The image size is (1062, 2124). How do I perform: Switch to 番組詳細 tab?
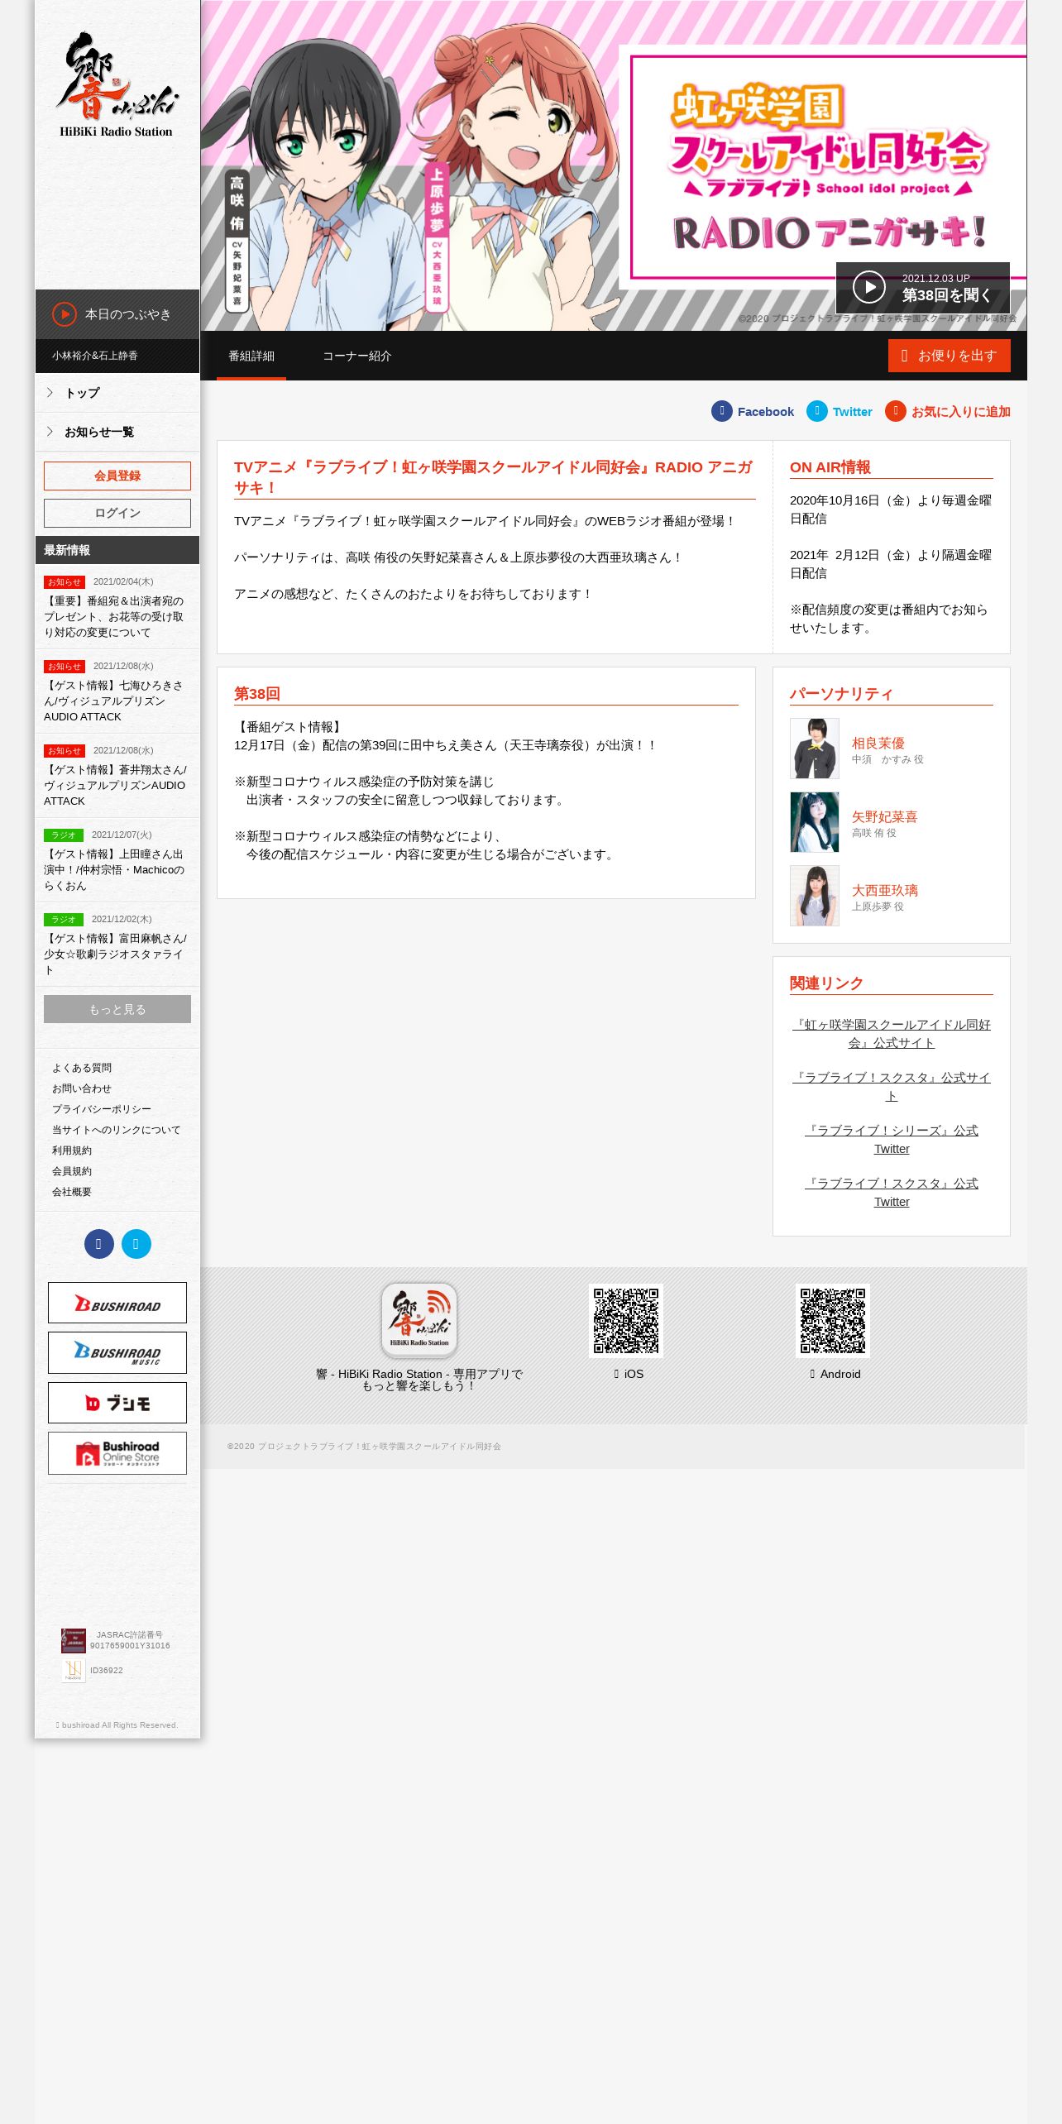(251, 356)
